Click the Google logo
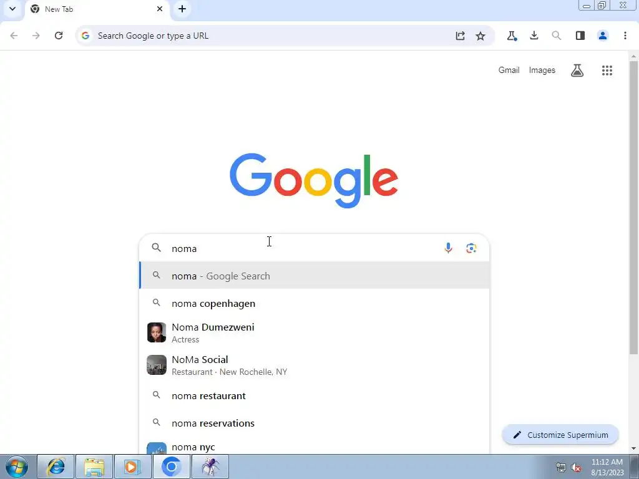The image size is (639, 479). (x=314, y=180)
